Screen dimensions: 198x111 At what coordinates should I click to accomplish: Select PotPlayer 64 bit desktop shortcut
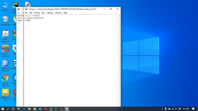point(5,94)
